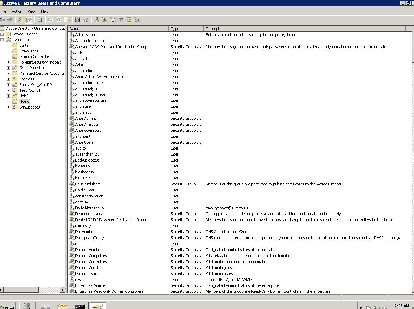Click the group icon beside Cert Publishers

72,184
